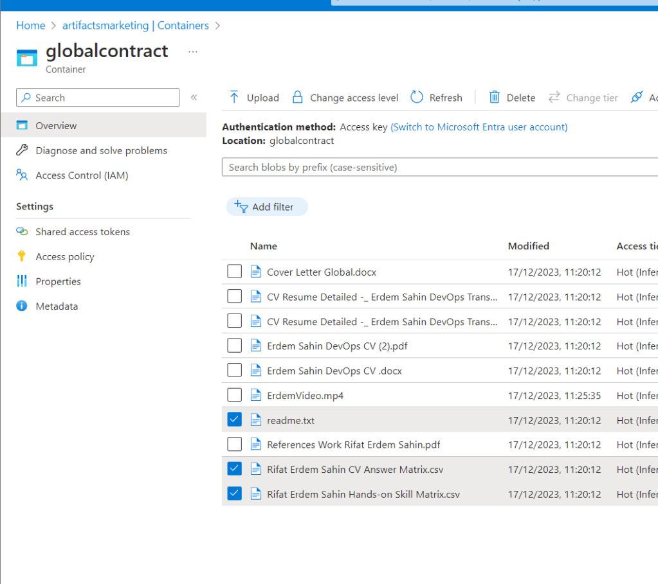Open References Work Rifat Erdem Sahin.pdf name

[x=353, y=445]
